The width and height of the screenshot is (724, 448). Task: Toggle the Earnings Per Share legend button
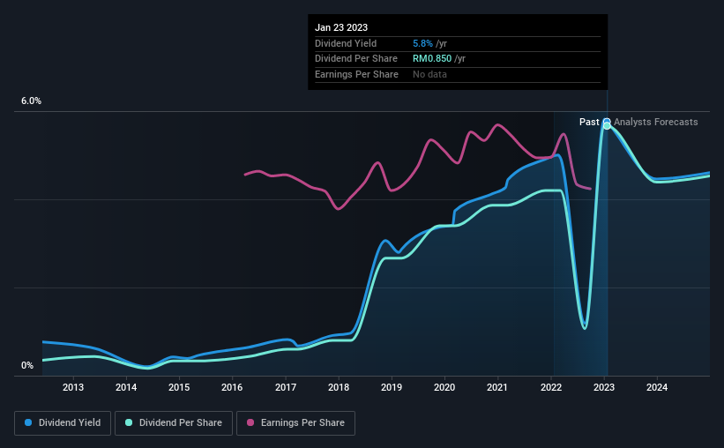tap(295, 423)
